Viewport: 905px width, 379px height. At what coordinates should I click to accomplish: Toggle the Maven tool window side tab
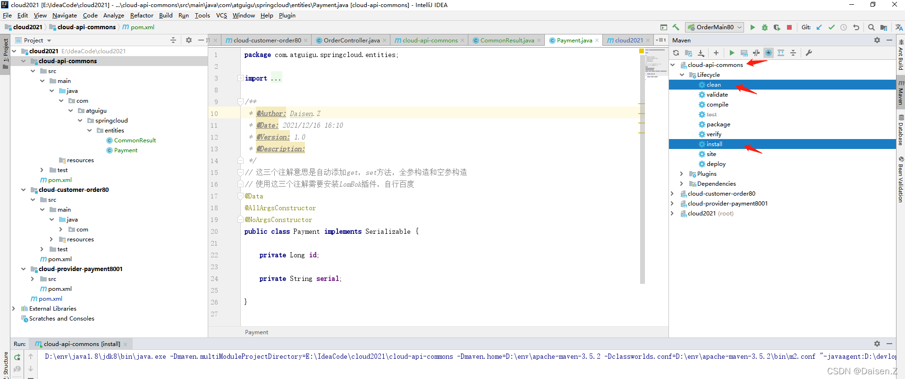click(901, 92)
